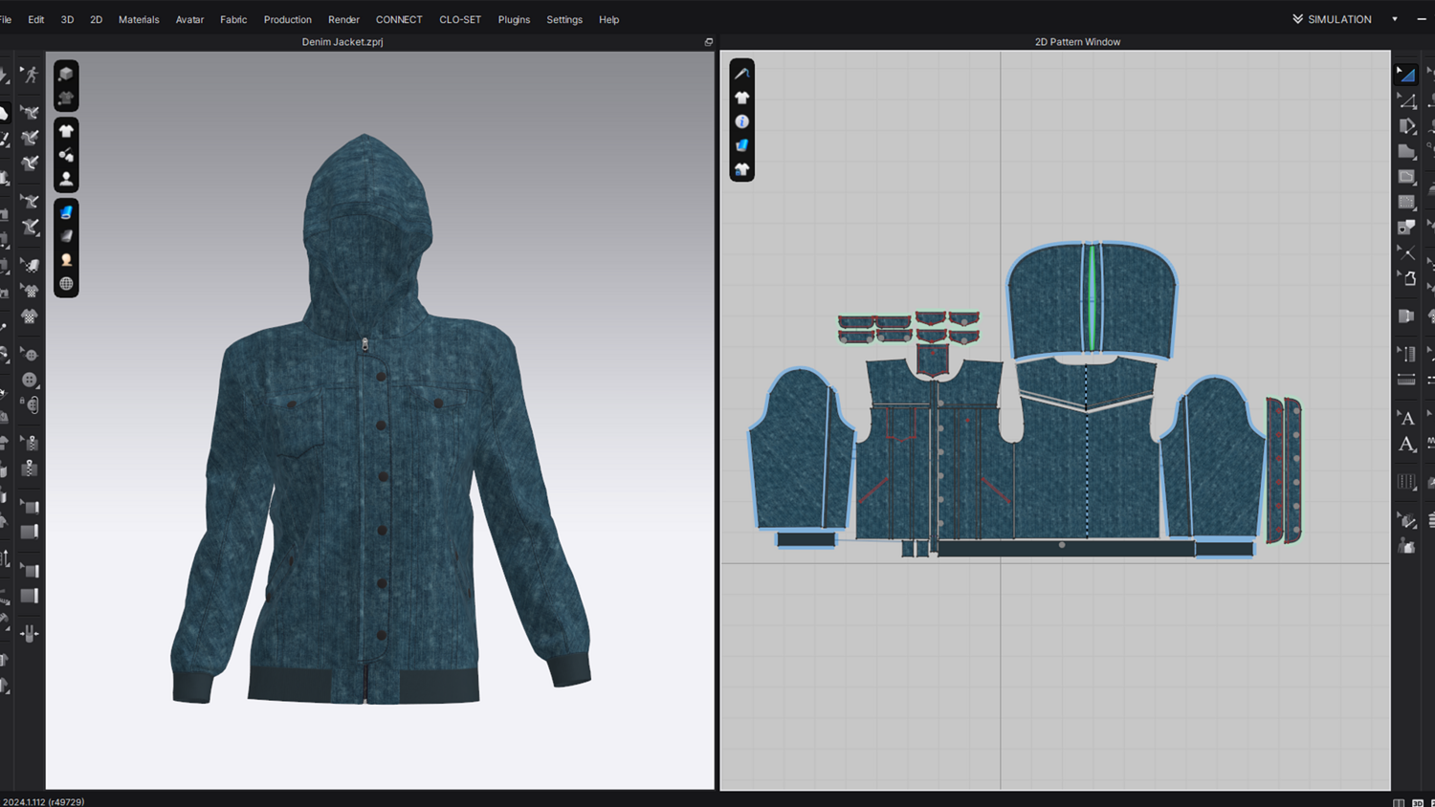Open the 2D menu
1435x807 pixels.
point(97,19)
